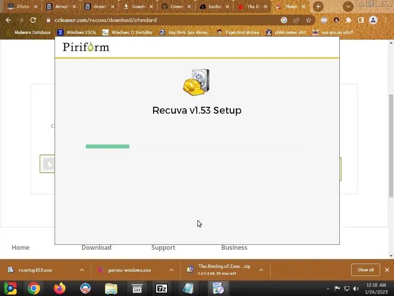Click scrollbar down arrow
This screenshot has width=394, height=296.
coord(391,256)
